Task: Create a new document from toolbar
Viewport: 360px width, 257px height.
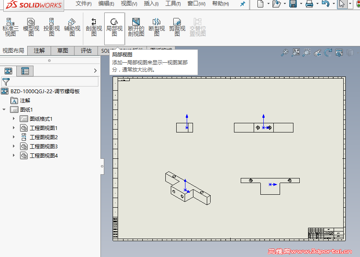Action: 260,4
